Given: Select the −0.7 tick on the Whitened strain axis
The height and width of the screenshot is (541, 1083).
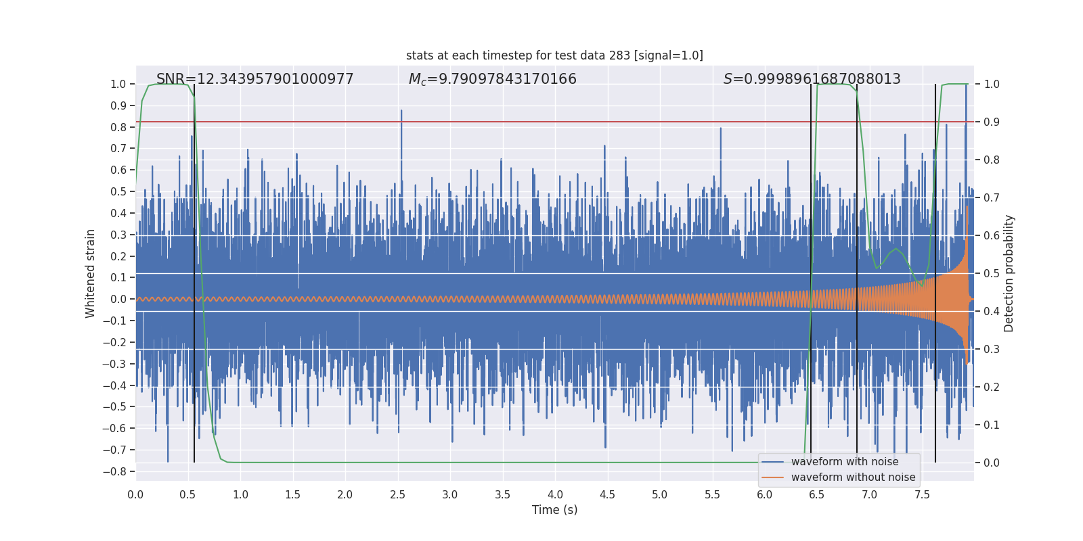Looking at the screenshot, I should click(x=114, y=450).
